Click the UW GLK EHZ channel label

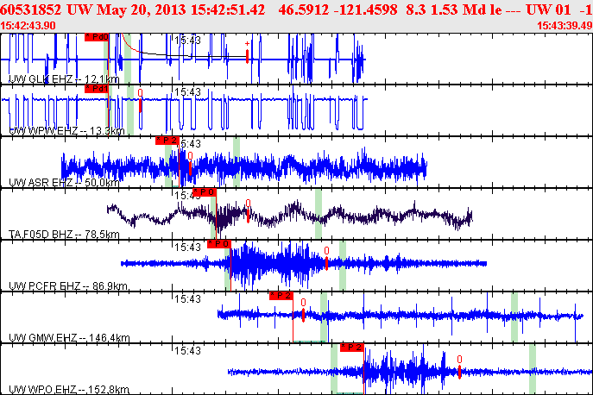tap(64, 79)
